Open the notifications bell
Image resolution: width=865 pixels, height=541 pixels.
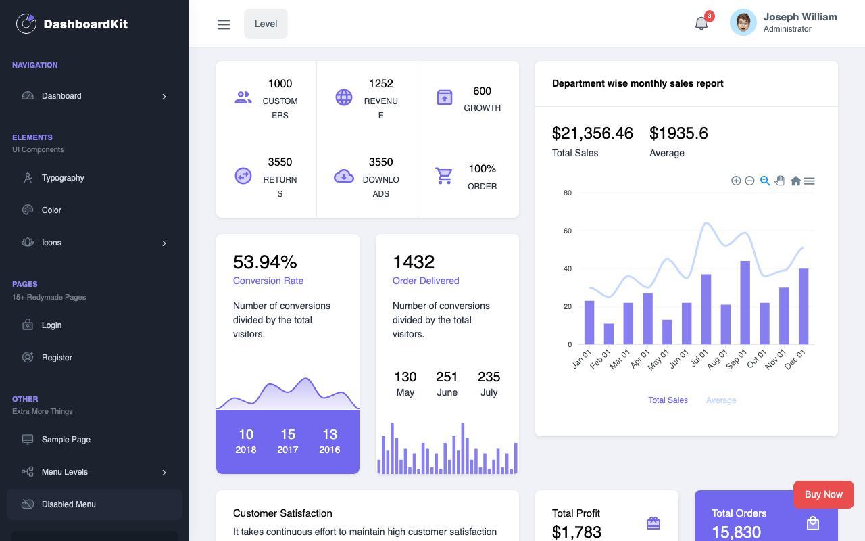coord(701,23)
